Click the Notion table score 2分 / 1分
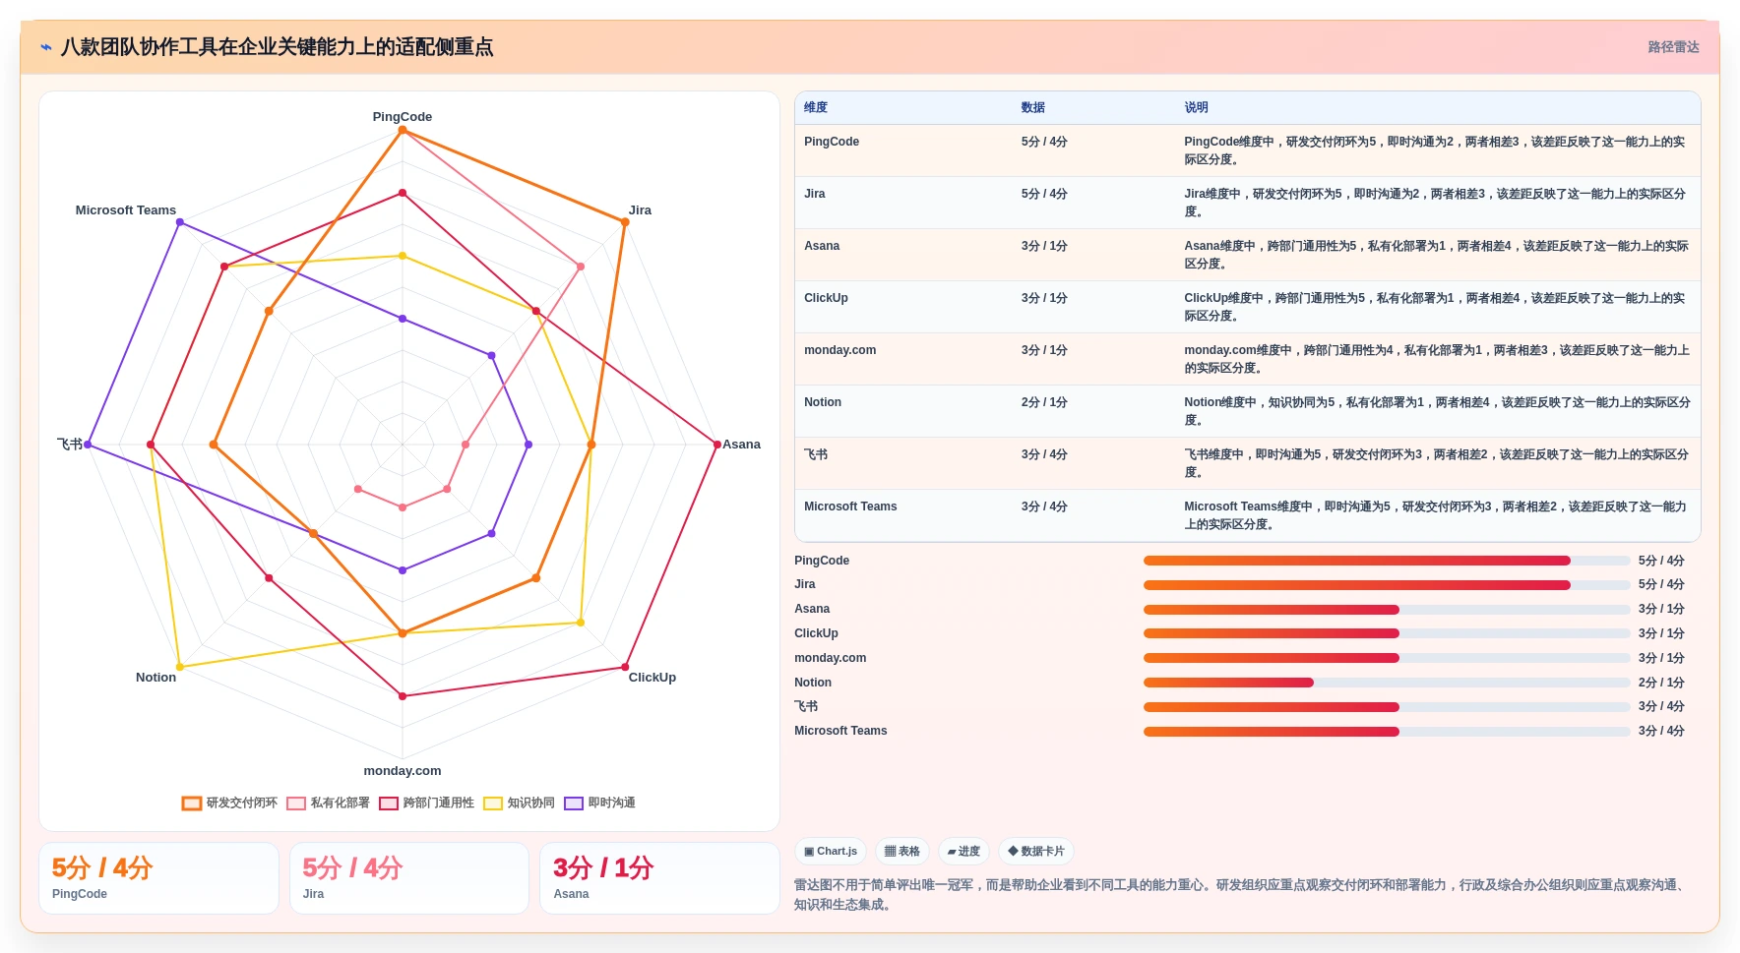The height and width of the screenshot is (953, 1740). (1044, 402)
